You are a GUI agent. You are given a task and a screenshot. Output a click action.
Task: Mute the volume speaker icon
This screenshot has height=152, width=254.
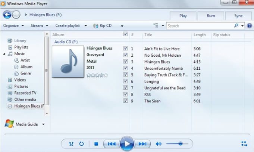pos(158,144)
